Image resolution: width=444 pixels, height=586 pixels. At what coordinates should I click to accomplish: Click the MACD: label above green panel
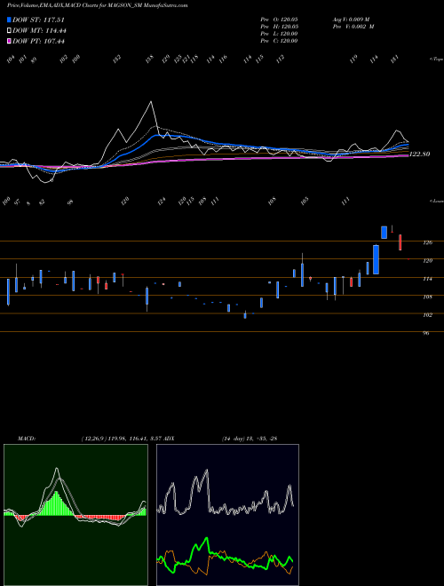point(26,439)
